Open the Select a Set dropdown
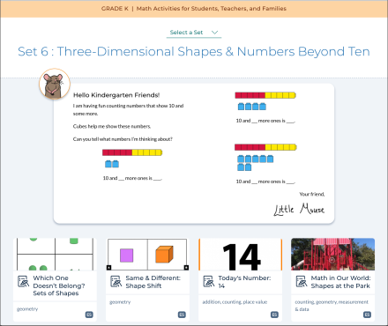388x326 pixels. (194, 33)
